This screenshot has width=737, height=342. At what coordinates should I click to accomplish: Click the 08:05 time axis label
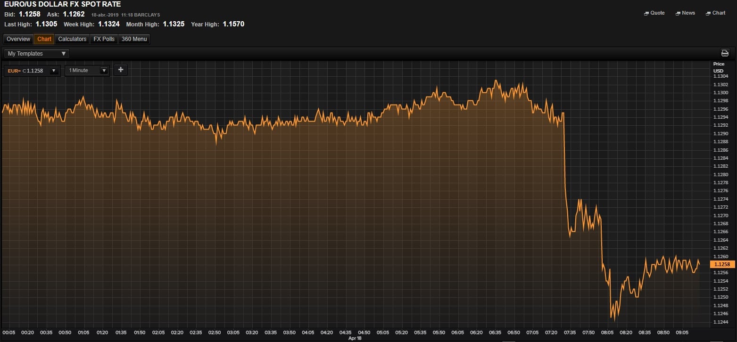click(x=608, y=333)
